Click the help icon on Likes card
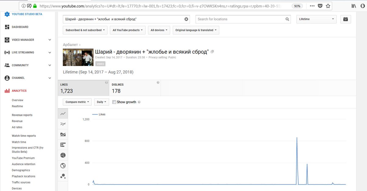Screen dimensions: 367x191 (x=106, y=83)
